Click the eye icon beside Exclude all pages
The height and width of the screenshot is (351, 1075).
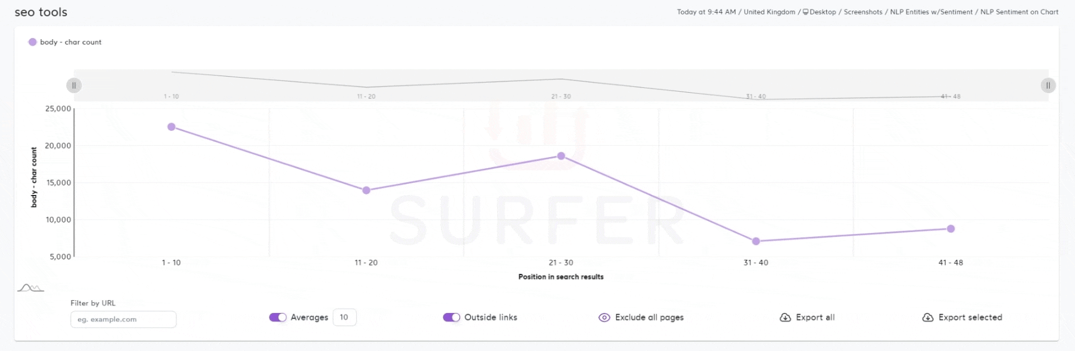604,317
